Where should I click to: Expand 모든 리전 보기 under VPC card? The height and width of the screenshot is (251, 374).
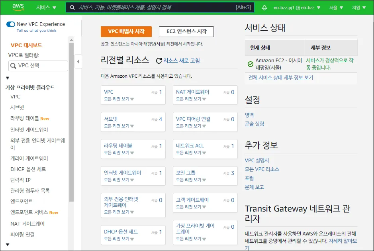(x=119, y=99)
